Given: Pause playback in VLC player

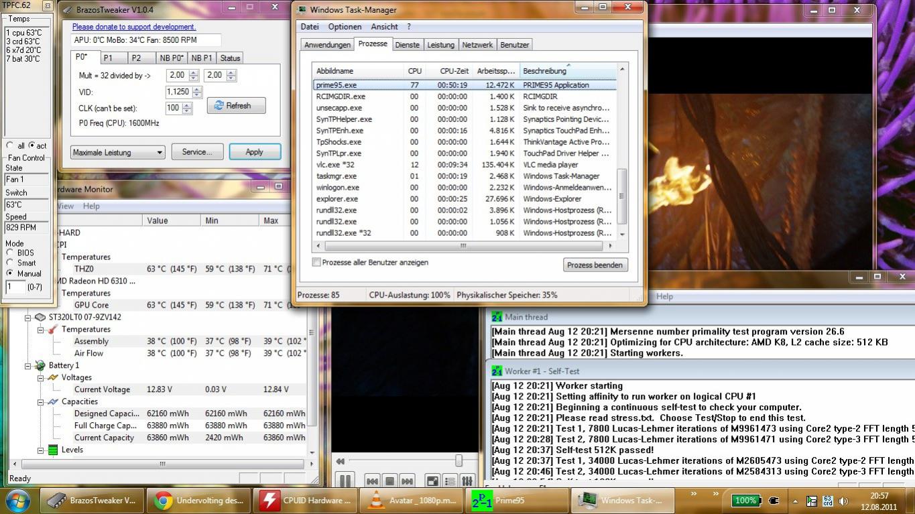Looking at the screenshot, I should pos(345,480).
